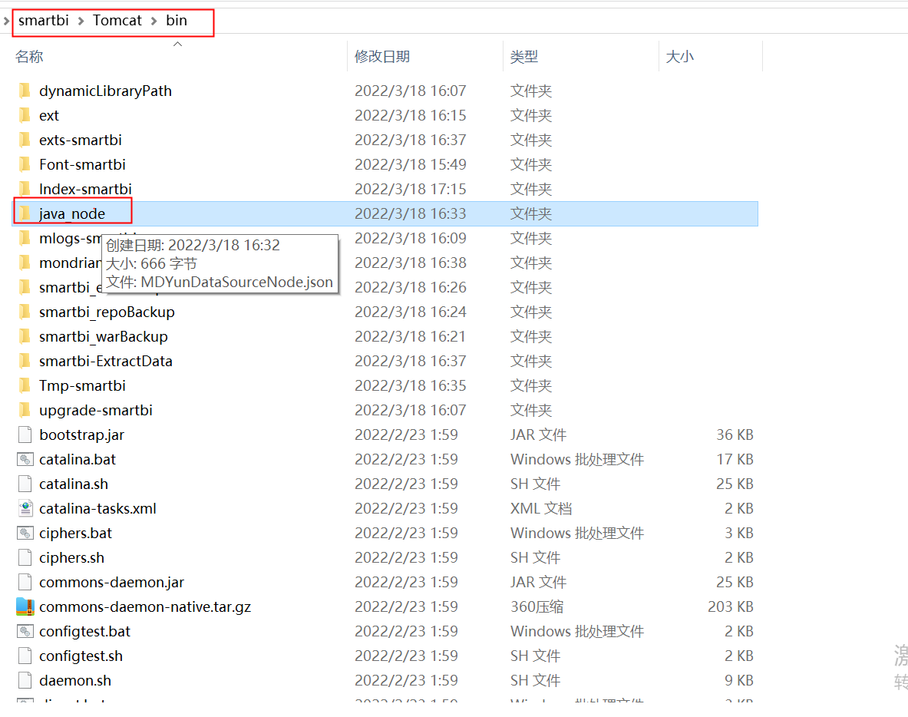Select the bootstrap.jar file name

click(81, 435)
